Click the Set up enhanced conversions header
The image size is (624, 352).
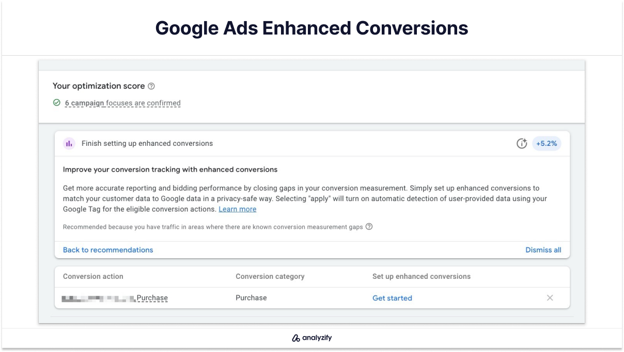pos(422,277)
